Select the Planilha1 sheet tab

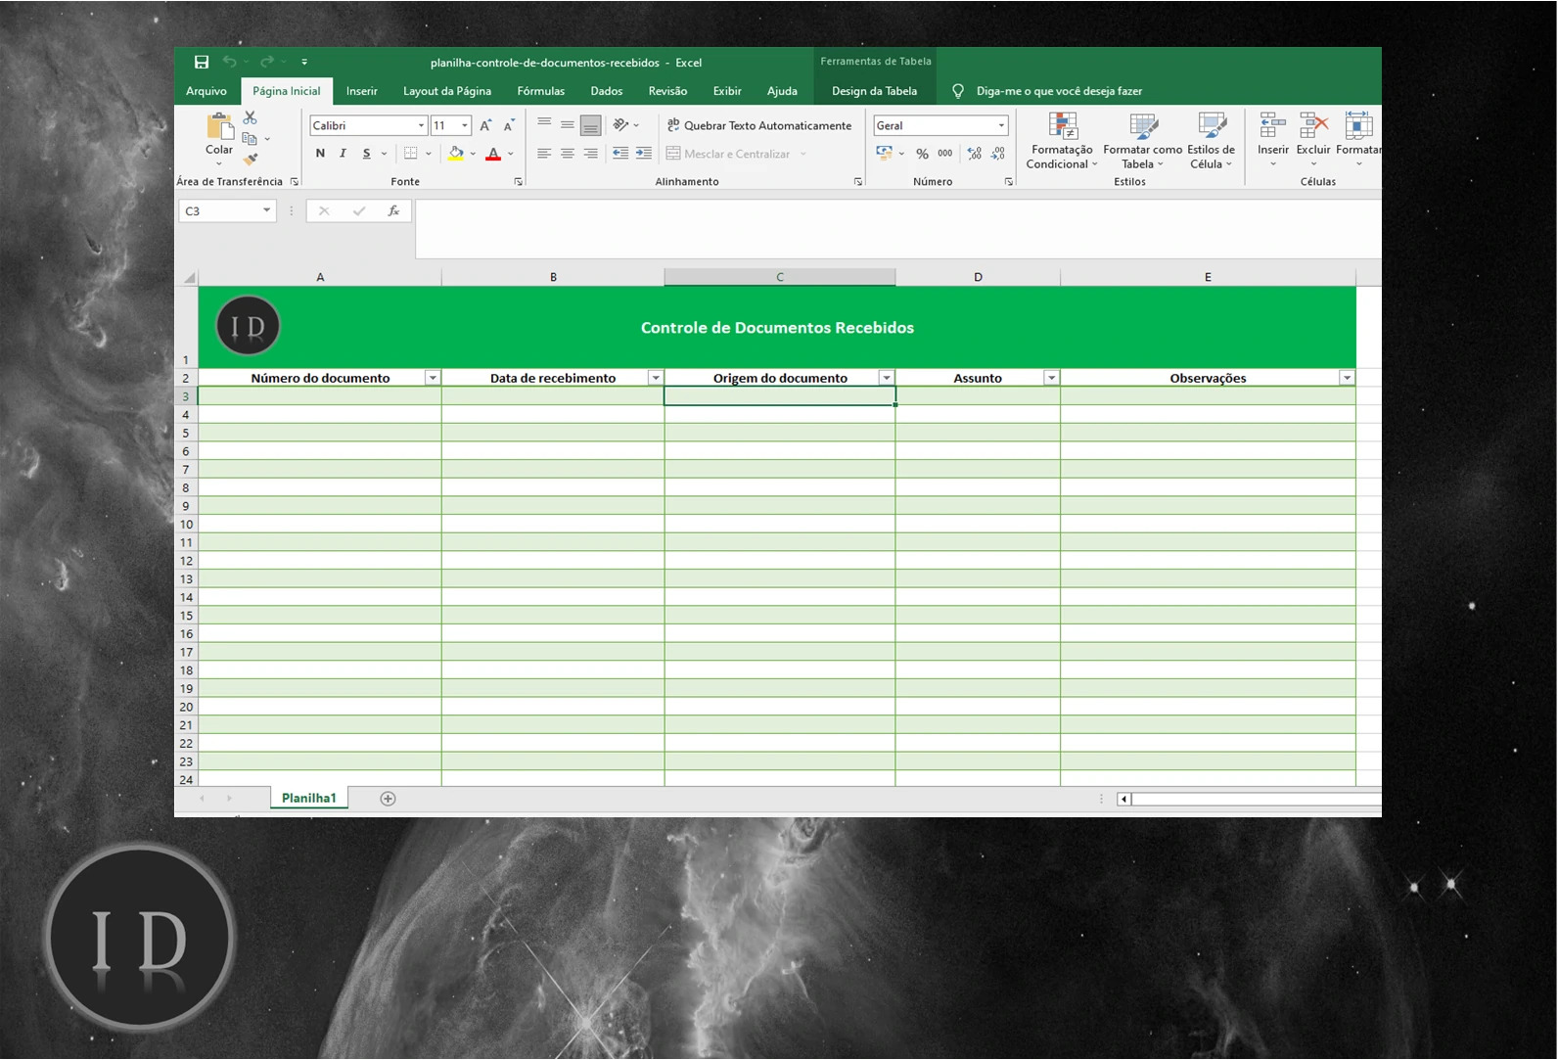click(x=309, y=799)
